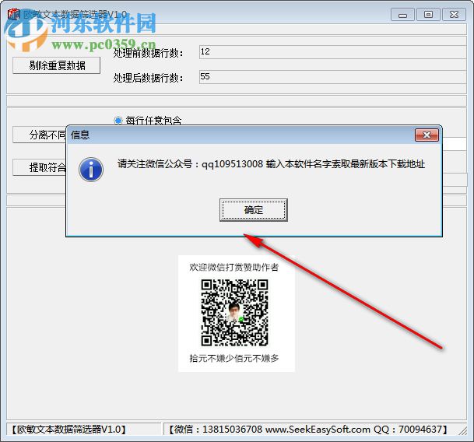Click the text 拾元不嫌少佰元不嫌多
The image size is (474, 442).
point(234,358)
